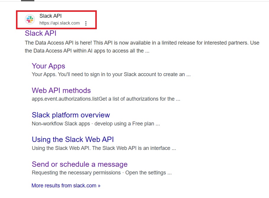
Task: Click the Requesting the necessary permissions snippet
Action: (102, 173)
